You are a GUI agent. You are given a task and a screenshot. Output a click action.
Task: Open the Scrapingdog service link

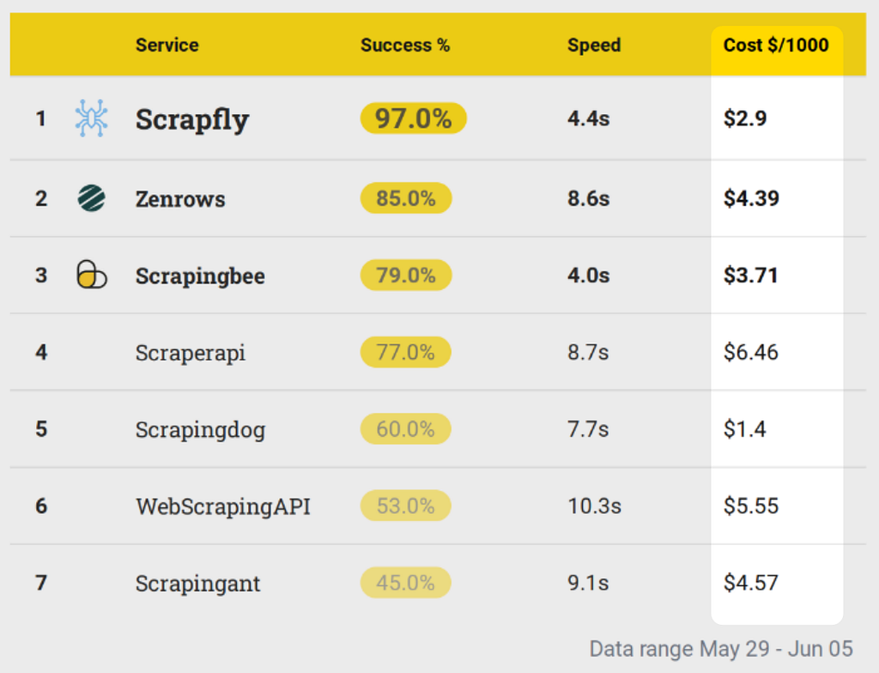(x=200, y=429)
